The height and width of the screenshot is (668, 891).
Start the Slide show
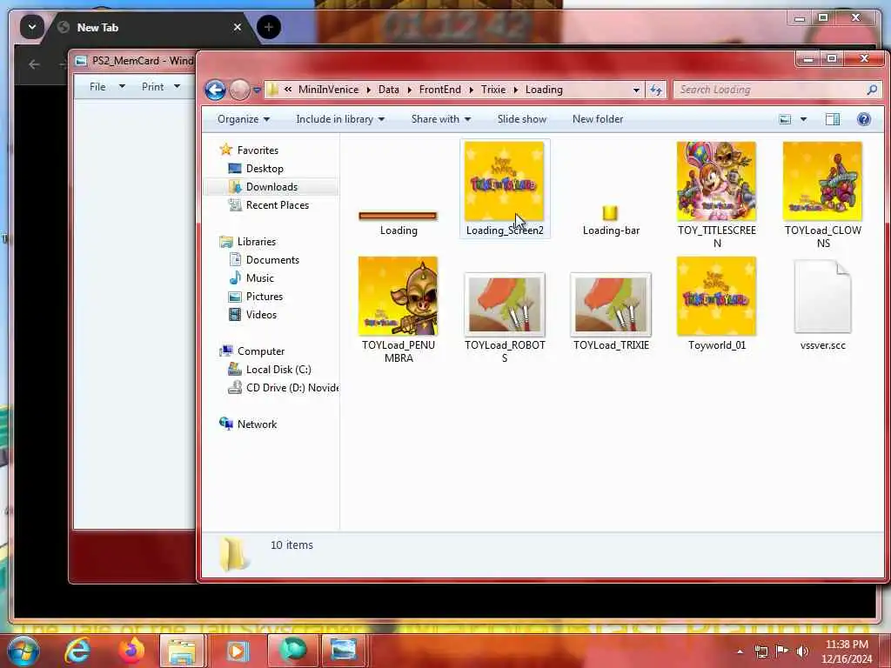pos(522,119)
